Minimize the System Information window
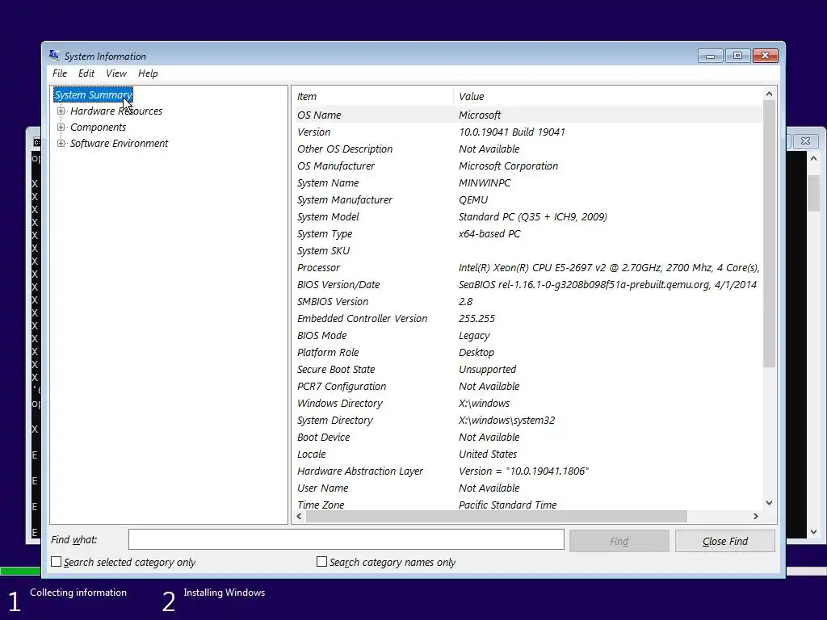This screenshot has height=620, width=827. coord(711,56)
